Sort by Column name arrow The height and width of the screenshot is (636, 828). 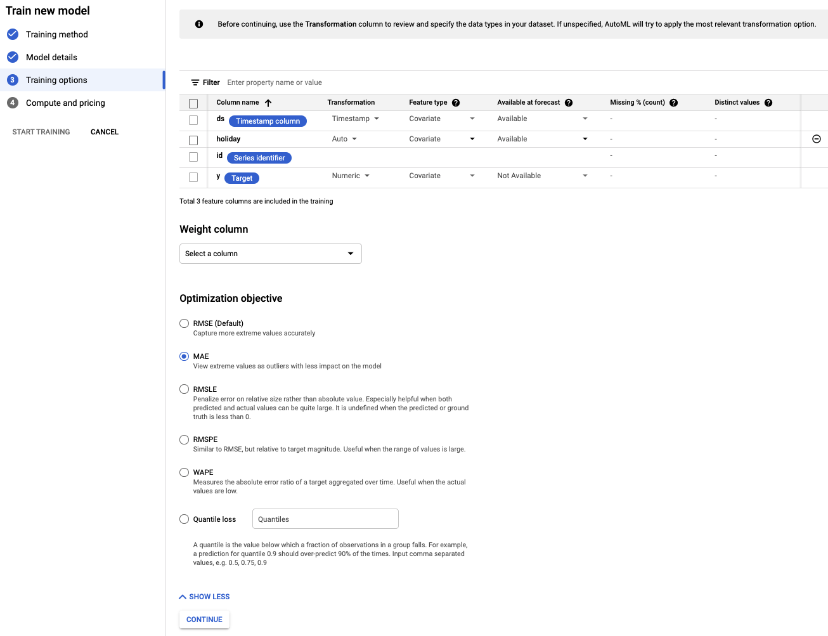tap(268, 103)
